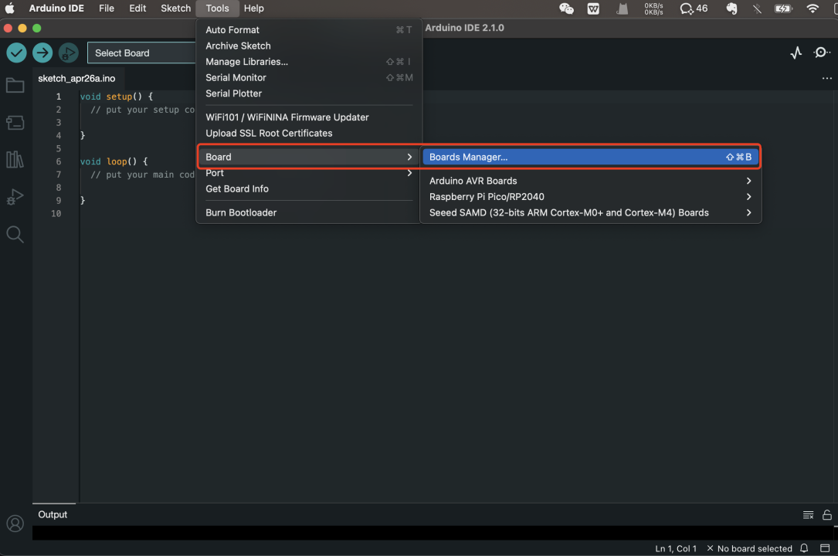The height and width of the screenshot is (556, 838).
Task: Expand Raspberry Pi Pico/RP2040 submenu
Action: pyautogui.click(x=591, y=197)
